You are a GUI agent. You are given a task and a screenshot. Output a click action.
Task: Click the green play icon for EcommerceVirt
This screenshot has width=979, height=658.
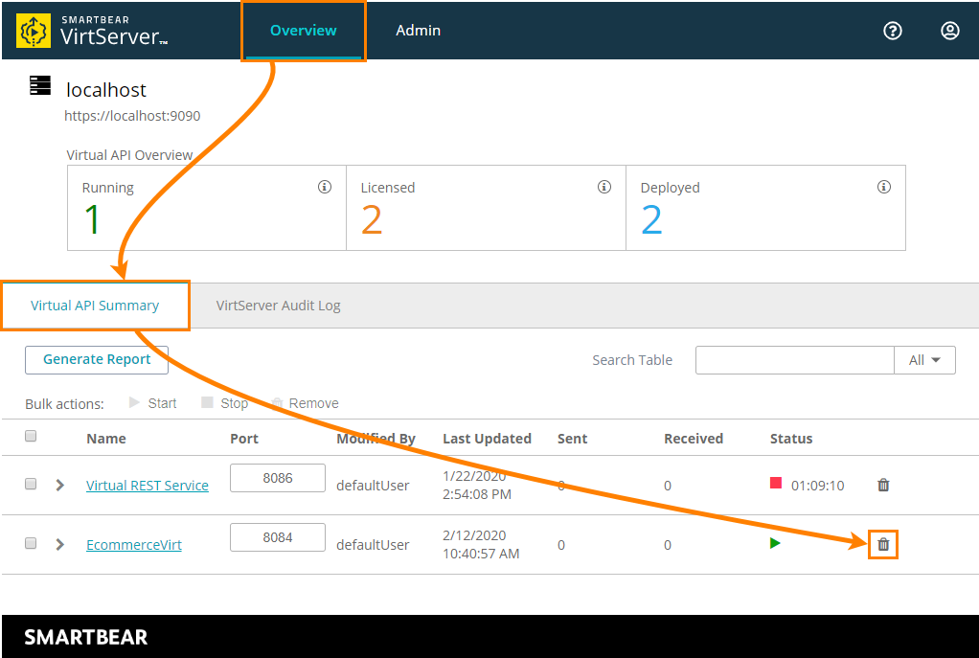(x=775, y=543)
